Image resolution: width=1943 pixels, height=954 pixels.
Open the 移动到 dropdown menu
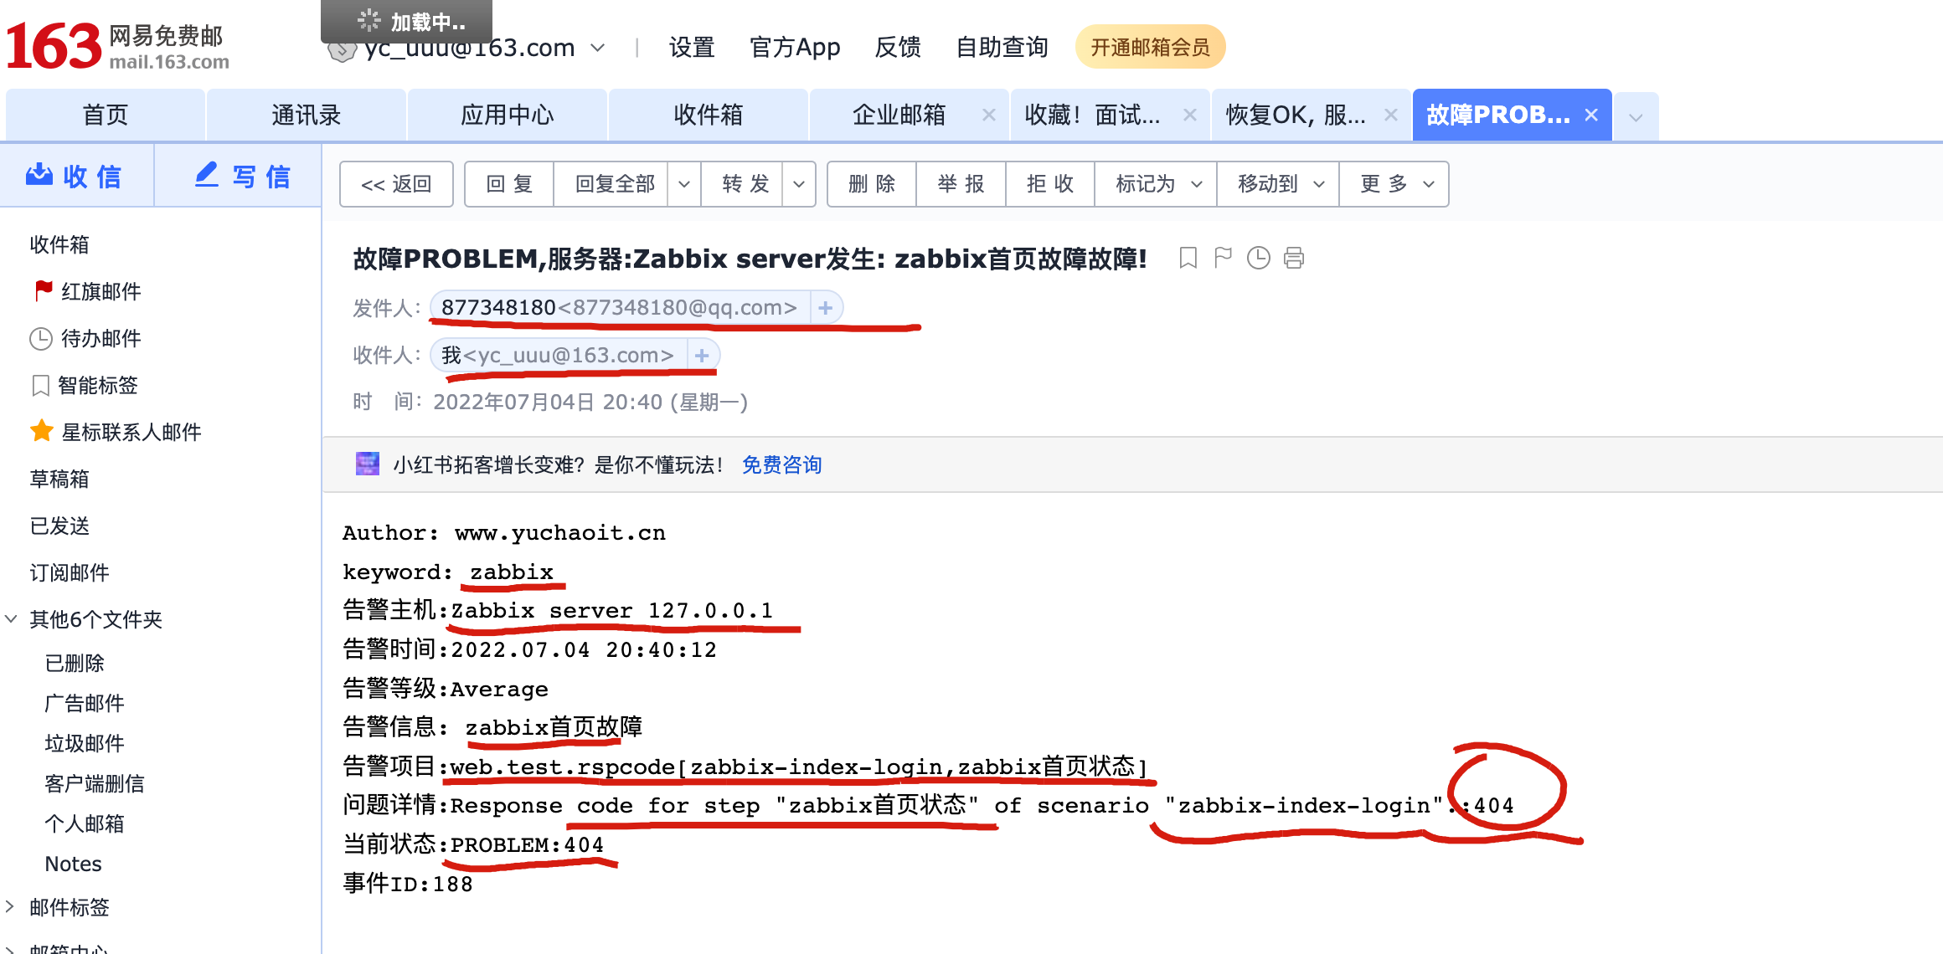[x=1279, y=184]
